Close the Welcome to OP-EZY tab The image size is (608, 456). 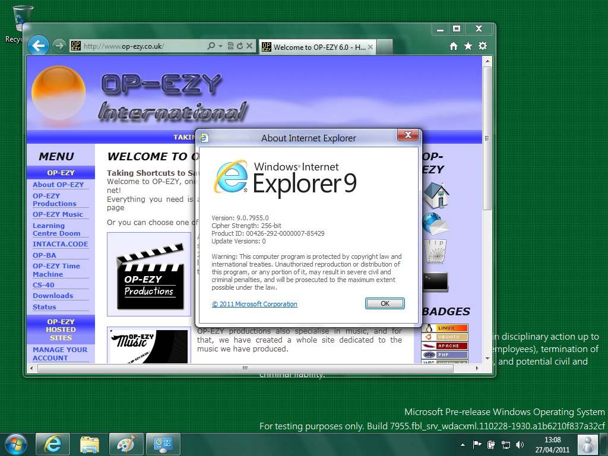(x=370, y=47)
